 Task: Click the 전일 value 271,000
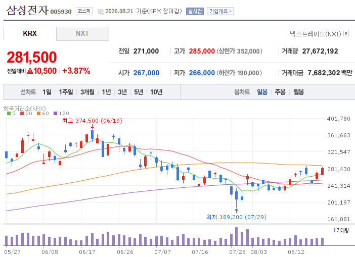(146, 51)
